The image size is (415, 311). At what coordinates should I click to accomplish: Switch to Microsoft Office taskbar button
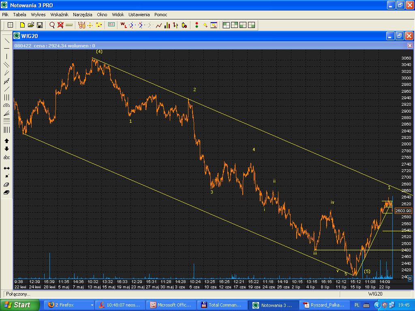click(171, 305)
